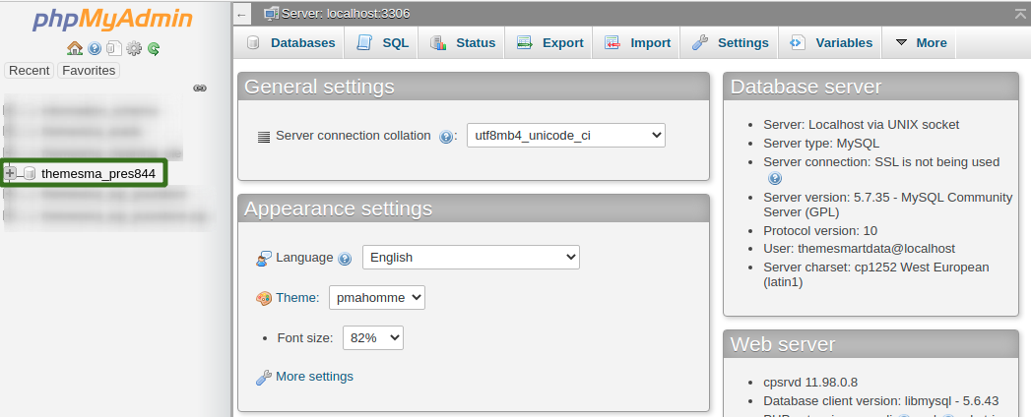Open the More menu in top tabs
The image size is (1031, 417).
tap(921, 42)
